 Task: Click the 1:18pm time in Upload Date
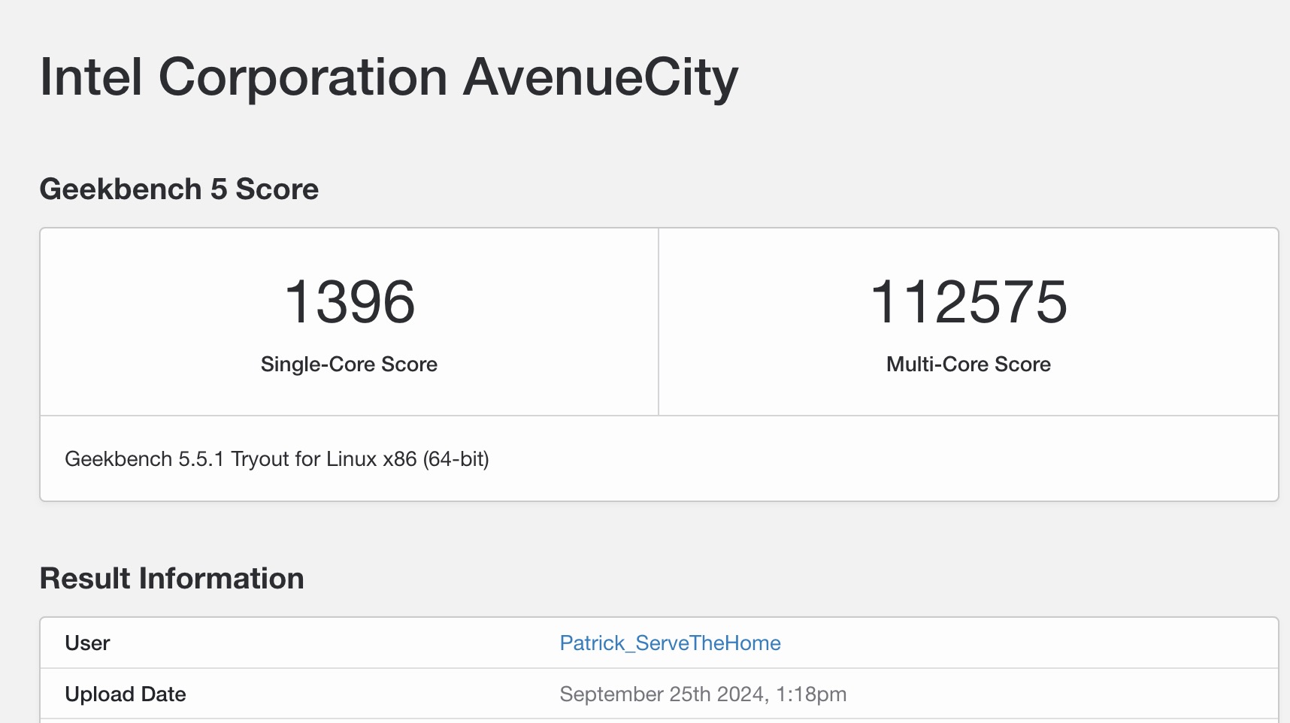coord(811,694)
